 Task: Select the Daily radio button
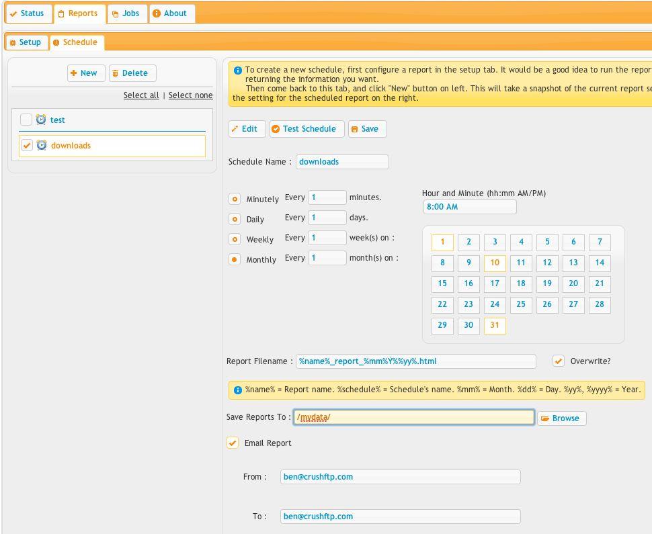(235, 219)
